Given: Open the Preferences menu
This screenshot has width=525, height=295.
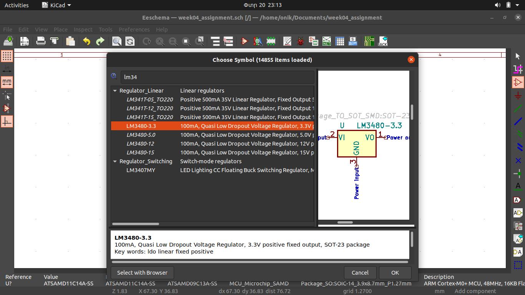Looking at the screenshot, I should pyautogui.click(x=134, y=29).
